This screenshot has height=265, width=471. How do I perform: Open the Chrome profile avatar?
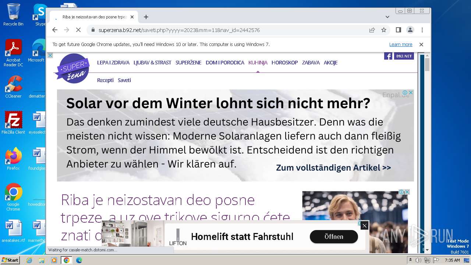point(410,30)
